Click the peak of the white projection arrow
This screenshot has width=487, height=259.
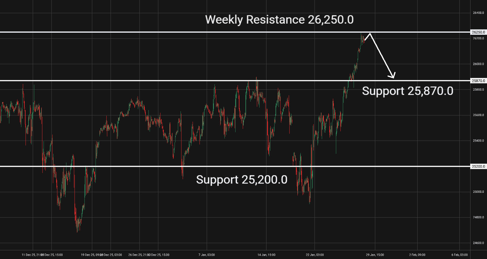(x=370, y=34)
